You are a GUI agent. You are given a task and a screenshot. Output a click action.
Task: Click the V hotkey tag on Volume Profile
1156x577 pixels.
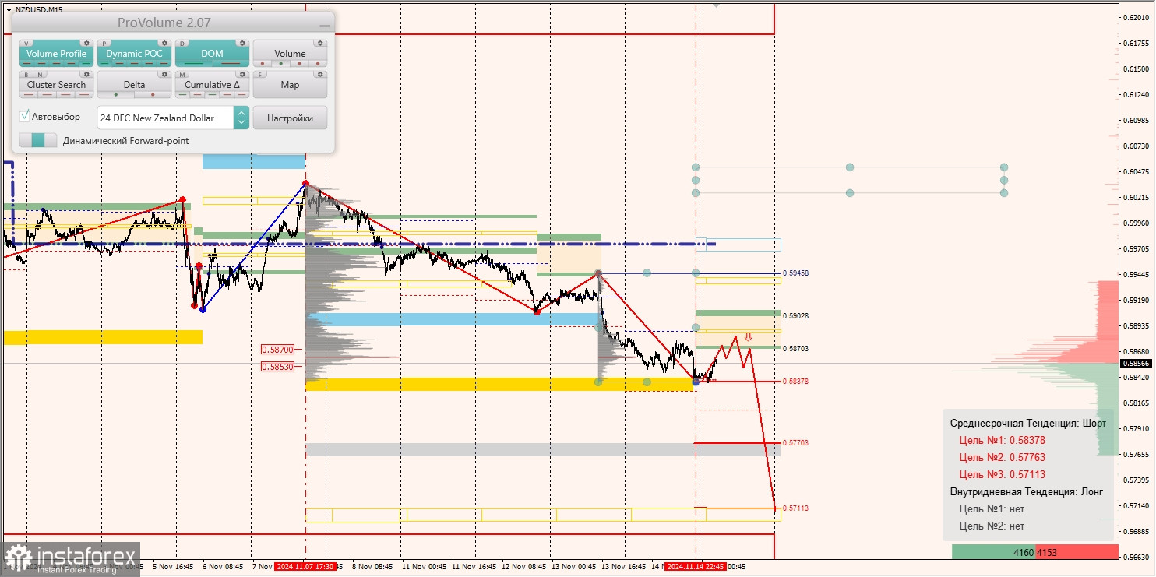26,44
